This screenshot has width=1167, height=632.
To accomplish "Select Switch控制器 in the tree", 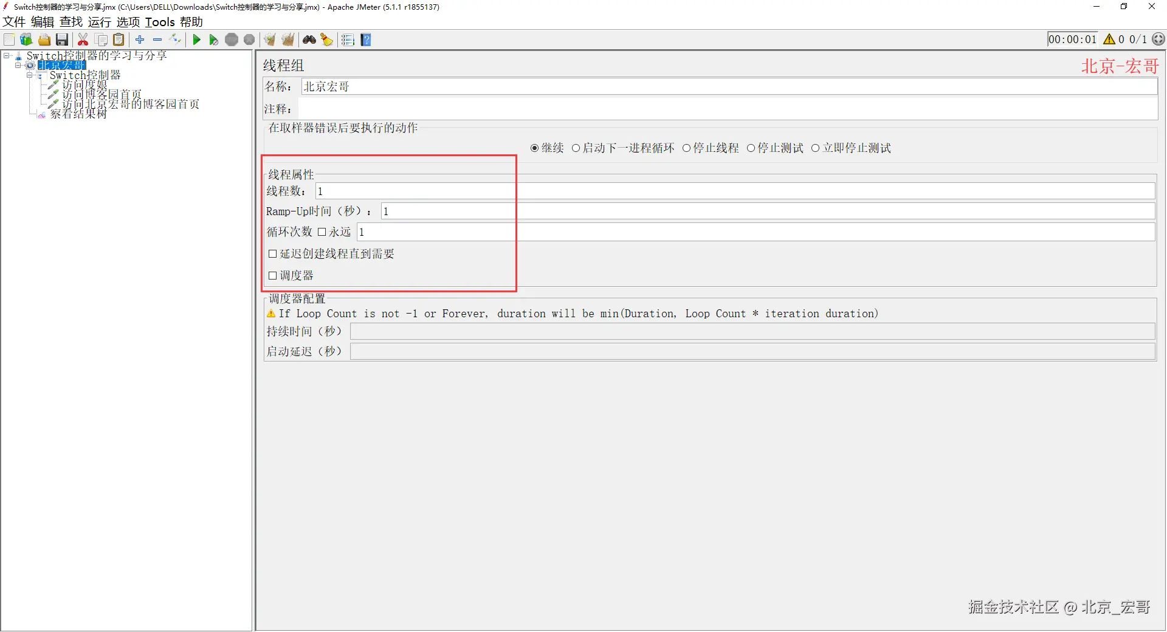I will [85, 75].
